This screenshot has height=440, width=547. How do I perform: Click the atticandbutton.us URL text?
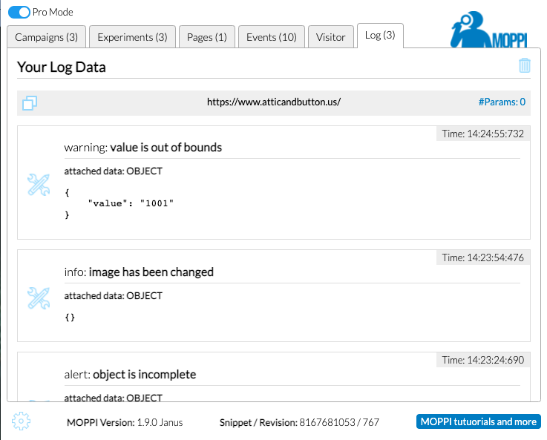[x=274, y=102]
